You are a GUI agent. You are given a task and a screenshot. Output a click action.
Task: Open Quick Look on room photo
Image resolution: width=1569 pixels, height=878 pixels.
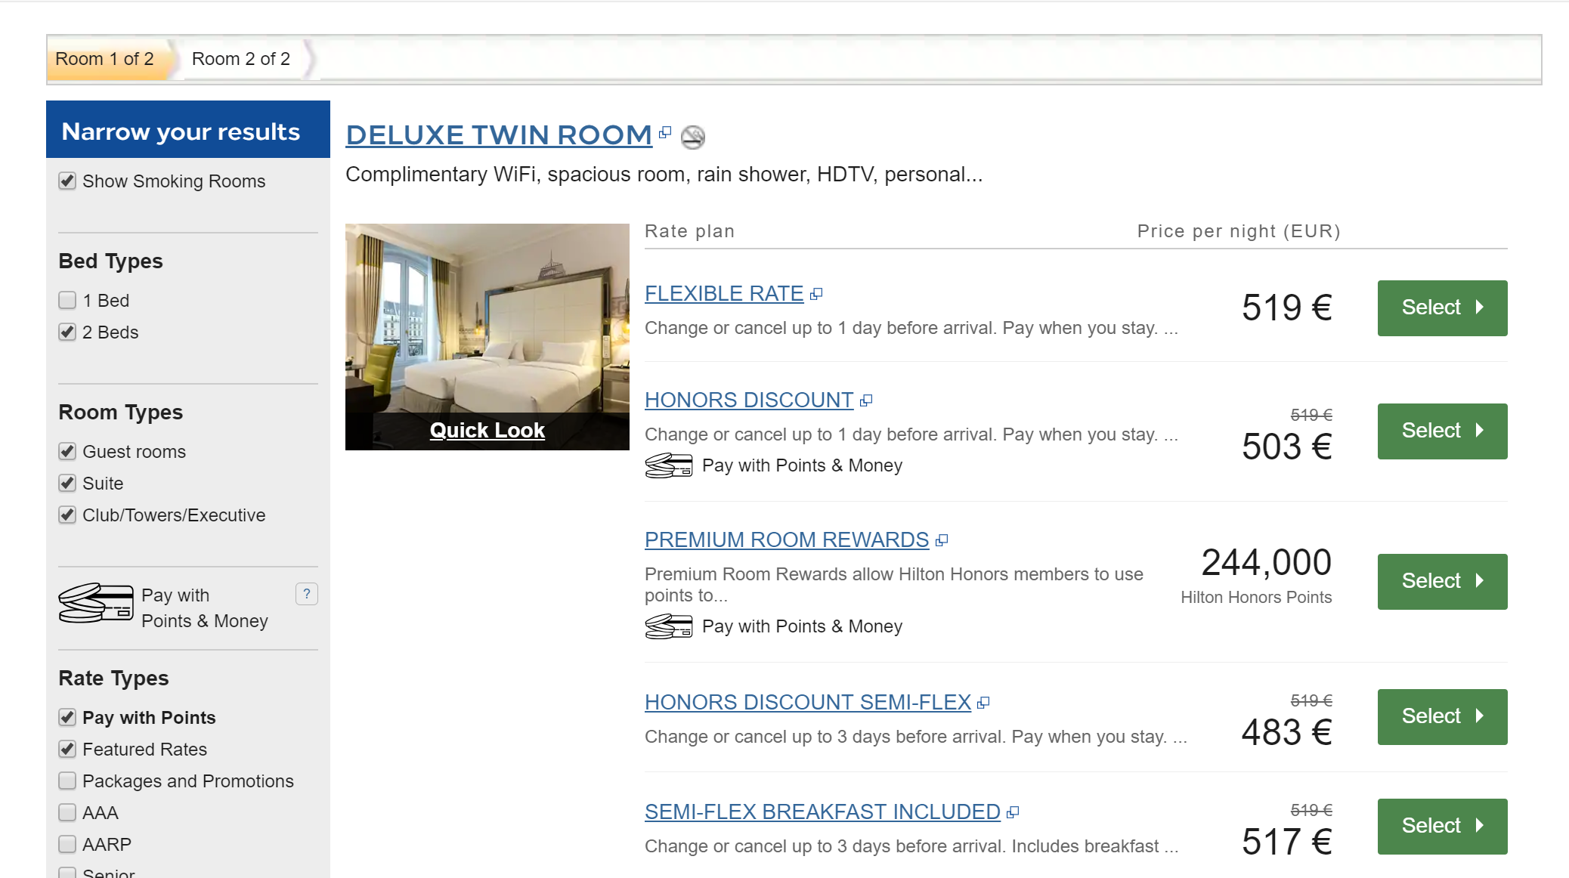487,430
